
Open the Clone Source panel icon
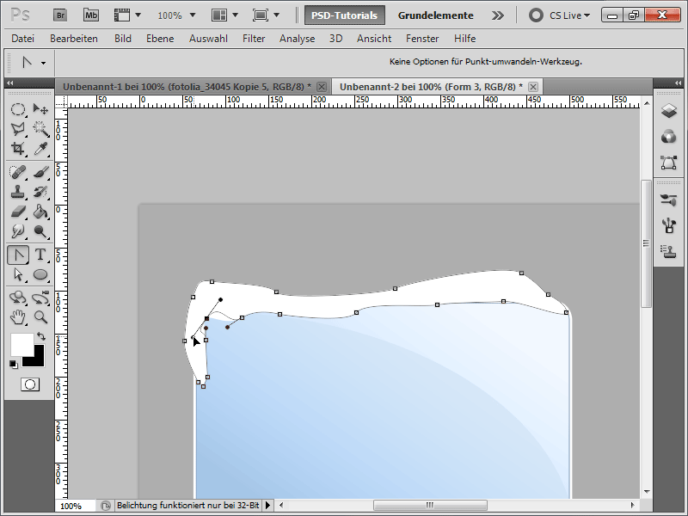pyautogui.click(x=669, y=251)
